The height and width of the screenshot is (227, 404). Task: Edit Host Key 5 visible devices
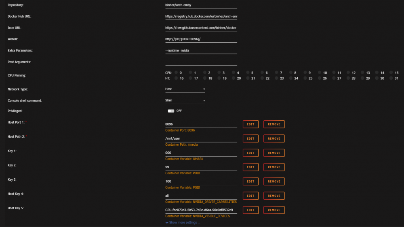coord(250,210)
